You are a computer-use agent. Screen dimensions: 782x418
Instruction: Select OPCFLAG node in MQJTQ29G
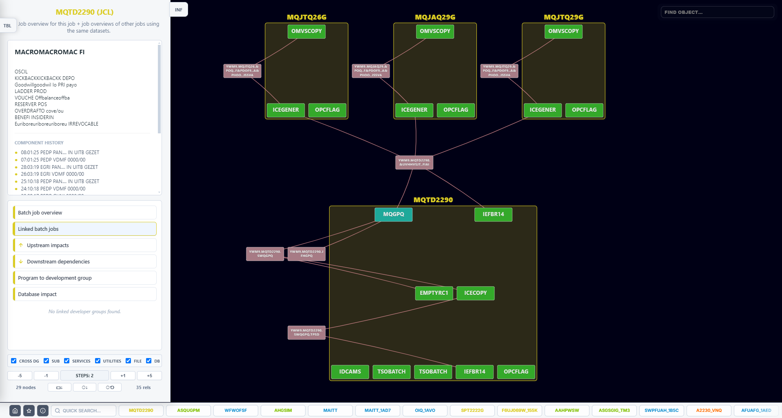tap(584, 110)
